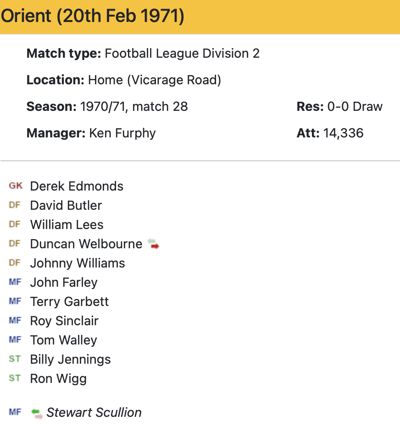Open Roy Sinclair's player entry
The height and width of the screenshot is (437, 400).
click(64, 321)
